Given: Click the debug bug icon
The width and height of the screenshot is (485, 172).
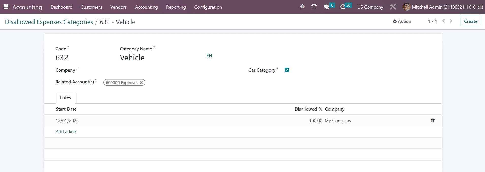Looking at the screenshot, I should pyautogui.click(x=302, y=7).
